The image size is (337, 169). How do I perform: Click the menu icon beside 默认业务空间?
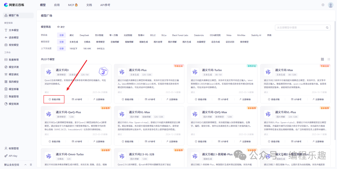tap(31, 165)
